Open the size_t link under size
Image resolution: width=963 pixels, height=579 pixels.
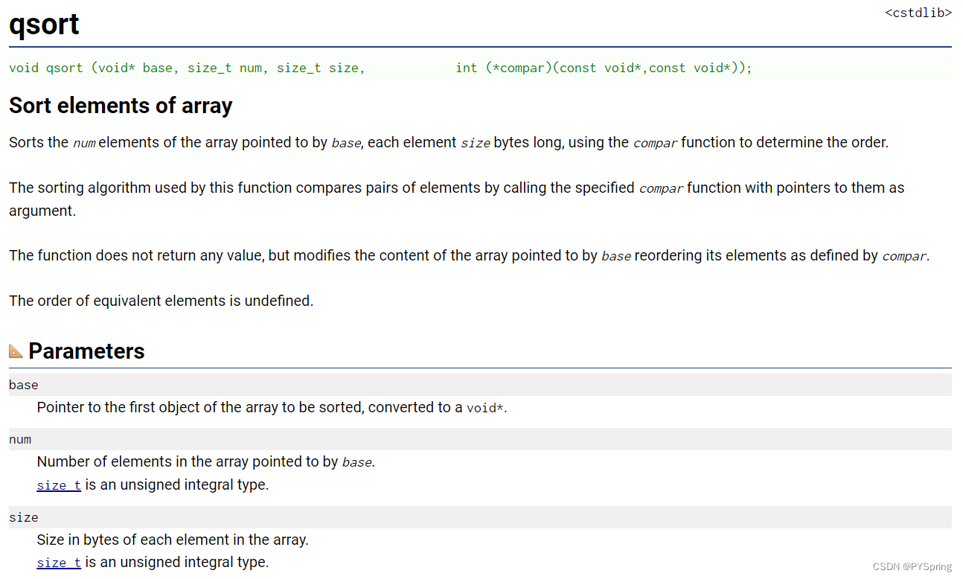tap(59, 563)
